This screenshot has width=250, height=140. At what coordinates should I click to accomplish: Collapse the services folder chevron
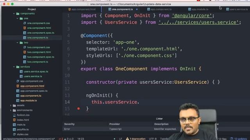tap(14, 67)
